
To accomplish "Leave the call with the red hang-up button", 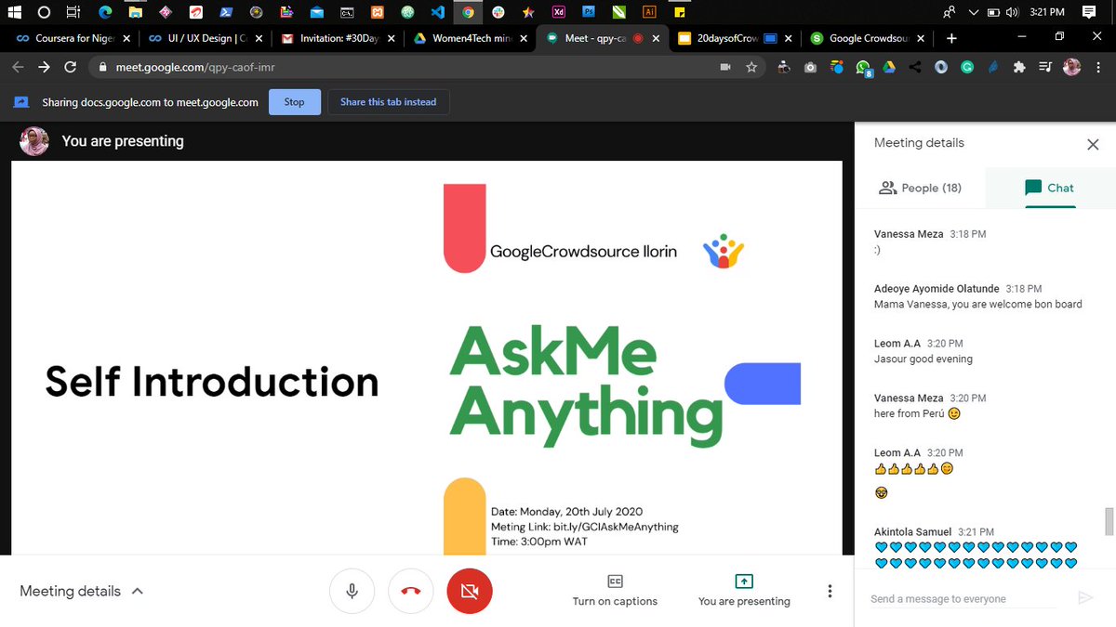I will (411, 591).
